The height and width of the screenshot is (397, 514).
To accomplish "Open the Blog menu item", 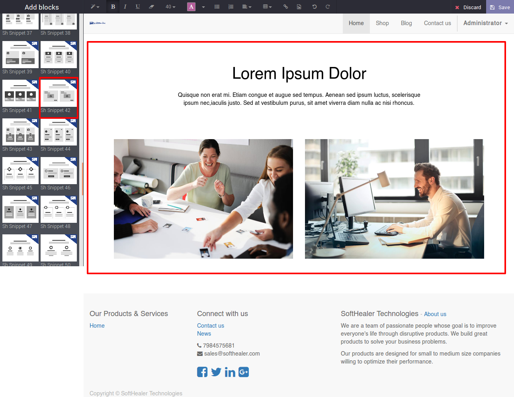I will [407, 23].
